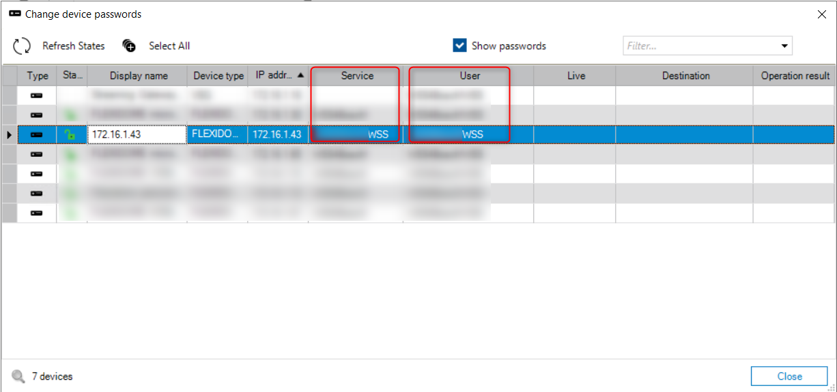
Task: Click the Device type column header
Action: click(218, 76)
